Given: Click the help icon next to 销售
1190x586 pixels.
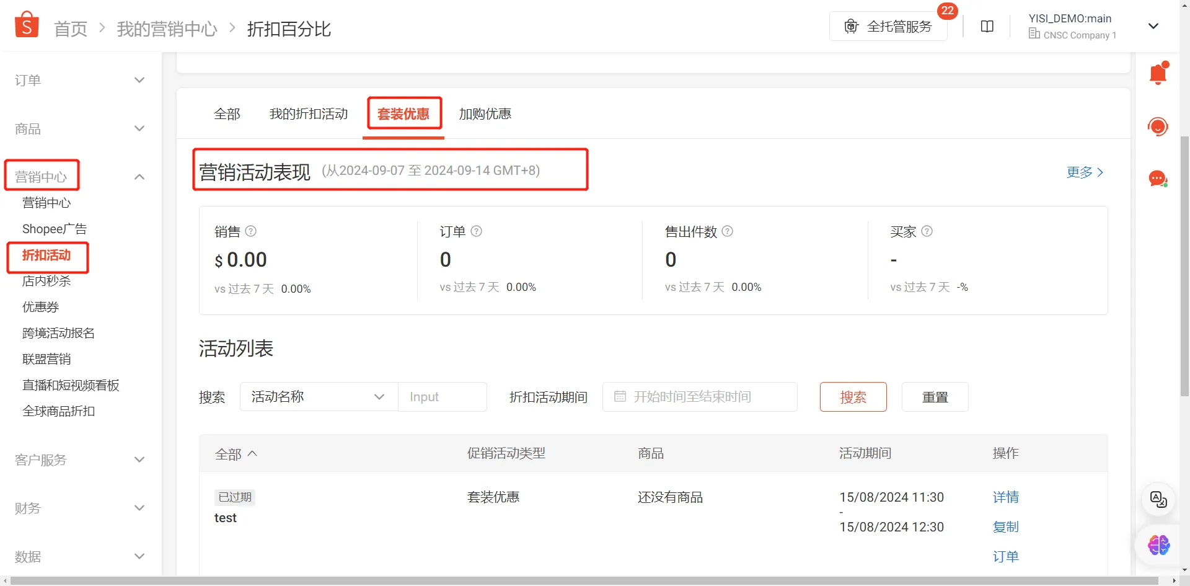Looking at the screenshot, I should (x=250, y=231).
